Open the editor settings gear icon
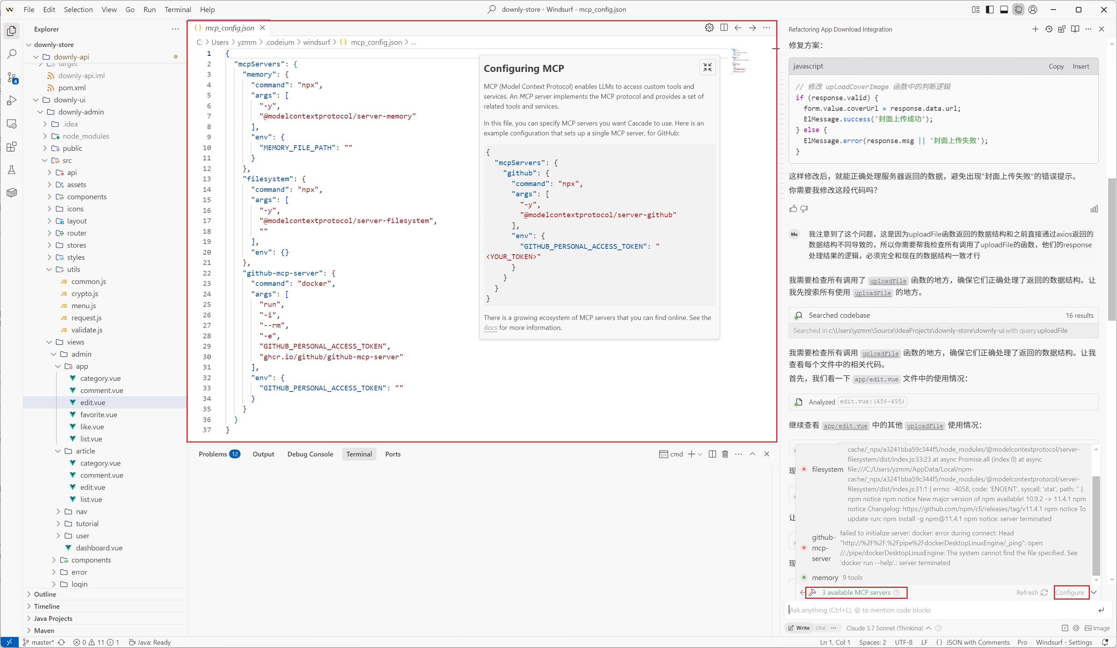1117x648 pixels. [x=709, y=28]
